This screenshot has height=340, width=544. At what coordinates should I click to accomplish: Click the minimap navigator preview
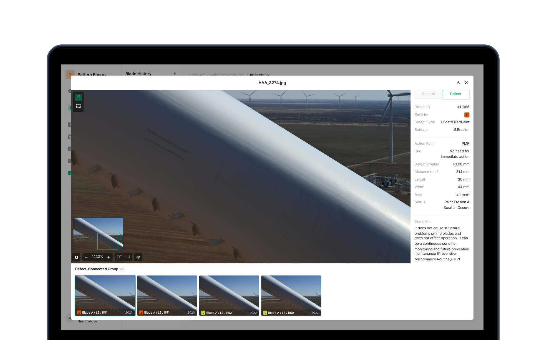(x=98, y=234)
